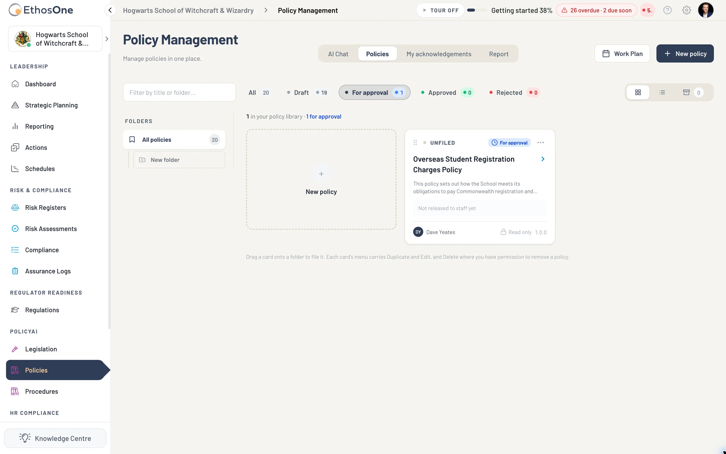The width and height of the screenshot is (726, 454).
Task: Open the help question mark icon
Action: point(667,10)
